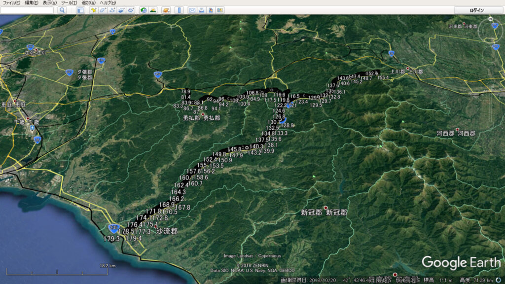Image resolution: width=505 pixels, height=284 pixels.
Task: Toggle the sunlight across landscape icon
Action: coord(153,10)
